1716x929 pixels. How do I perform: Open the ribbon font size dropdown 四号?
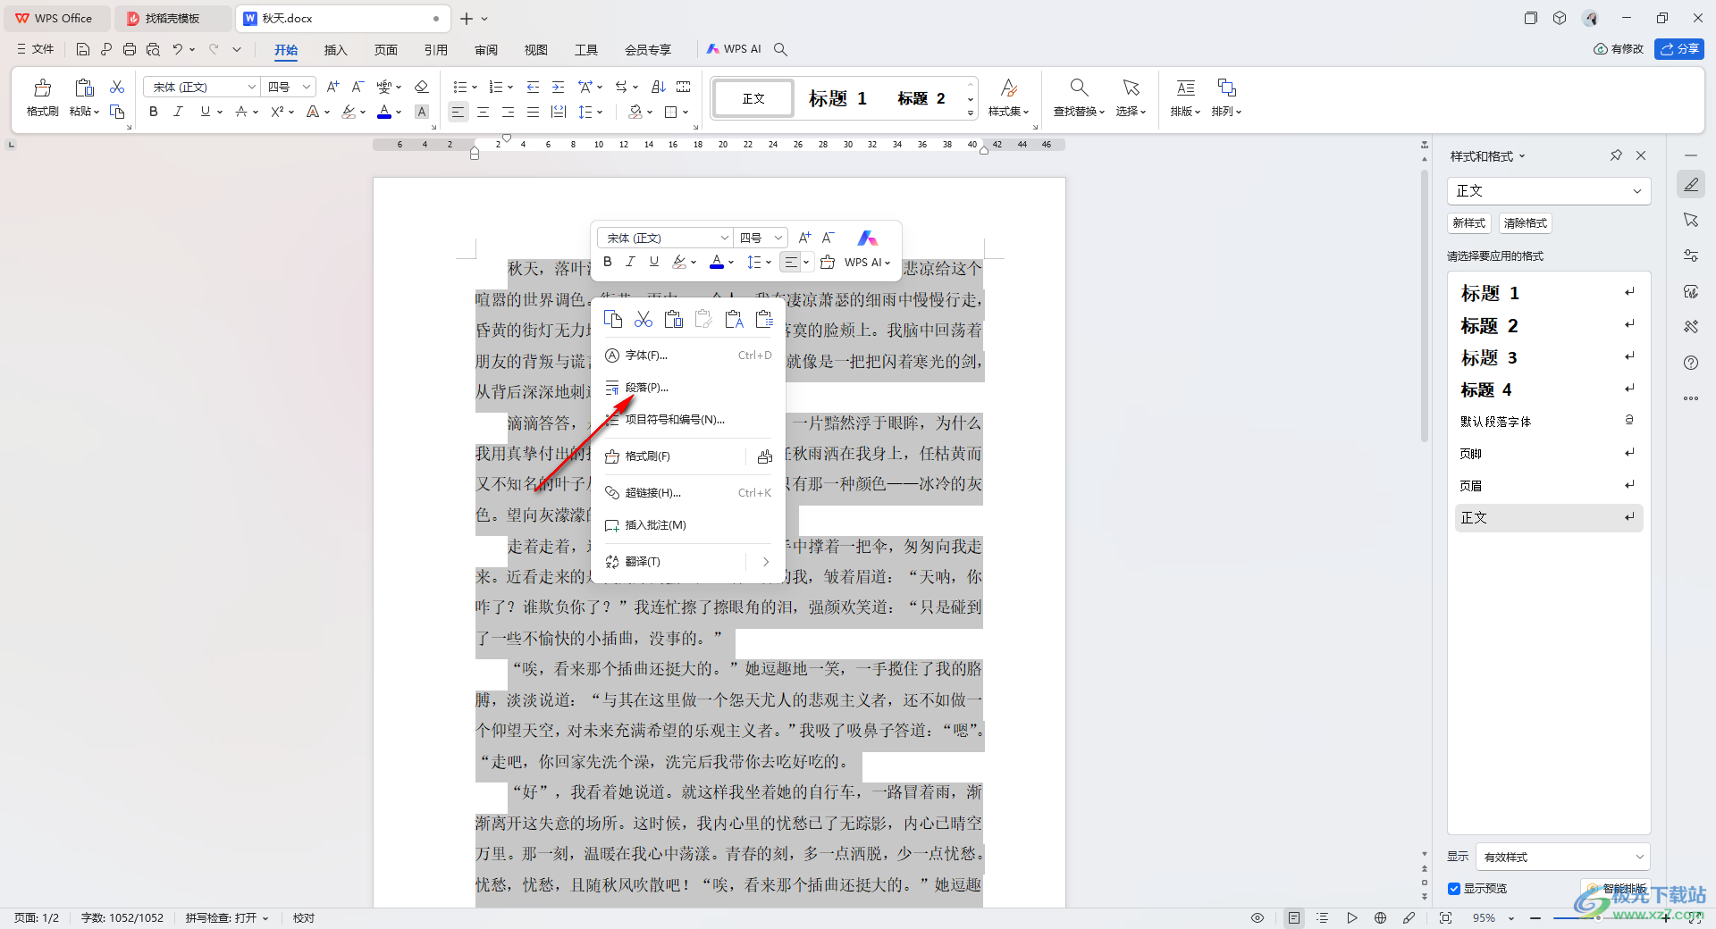[307, 87]
